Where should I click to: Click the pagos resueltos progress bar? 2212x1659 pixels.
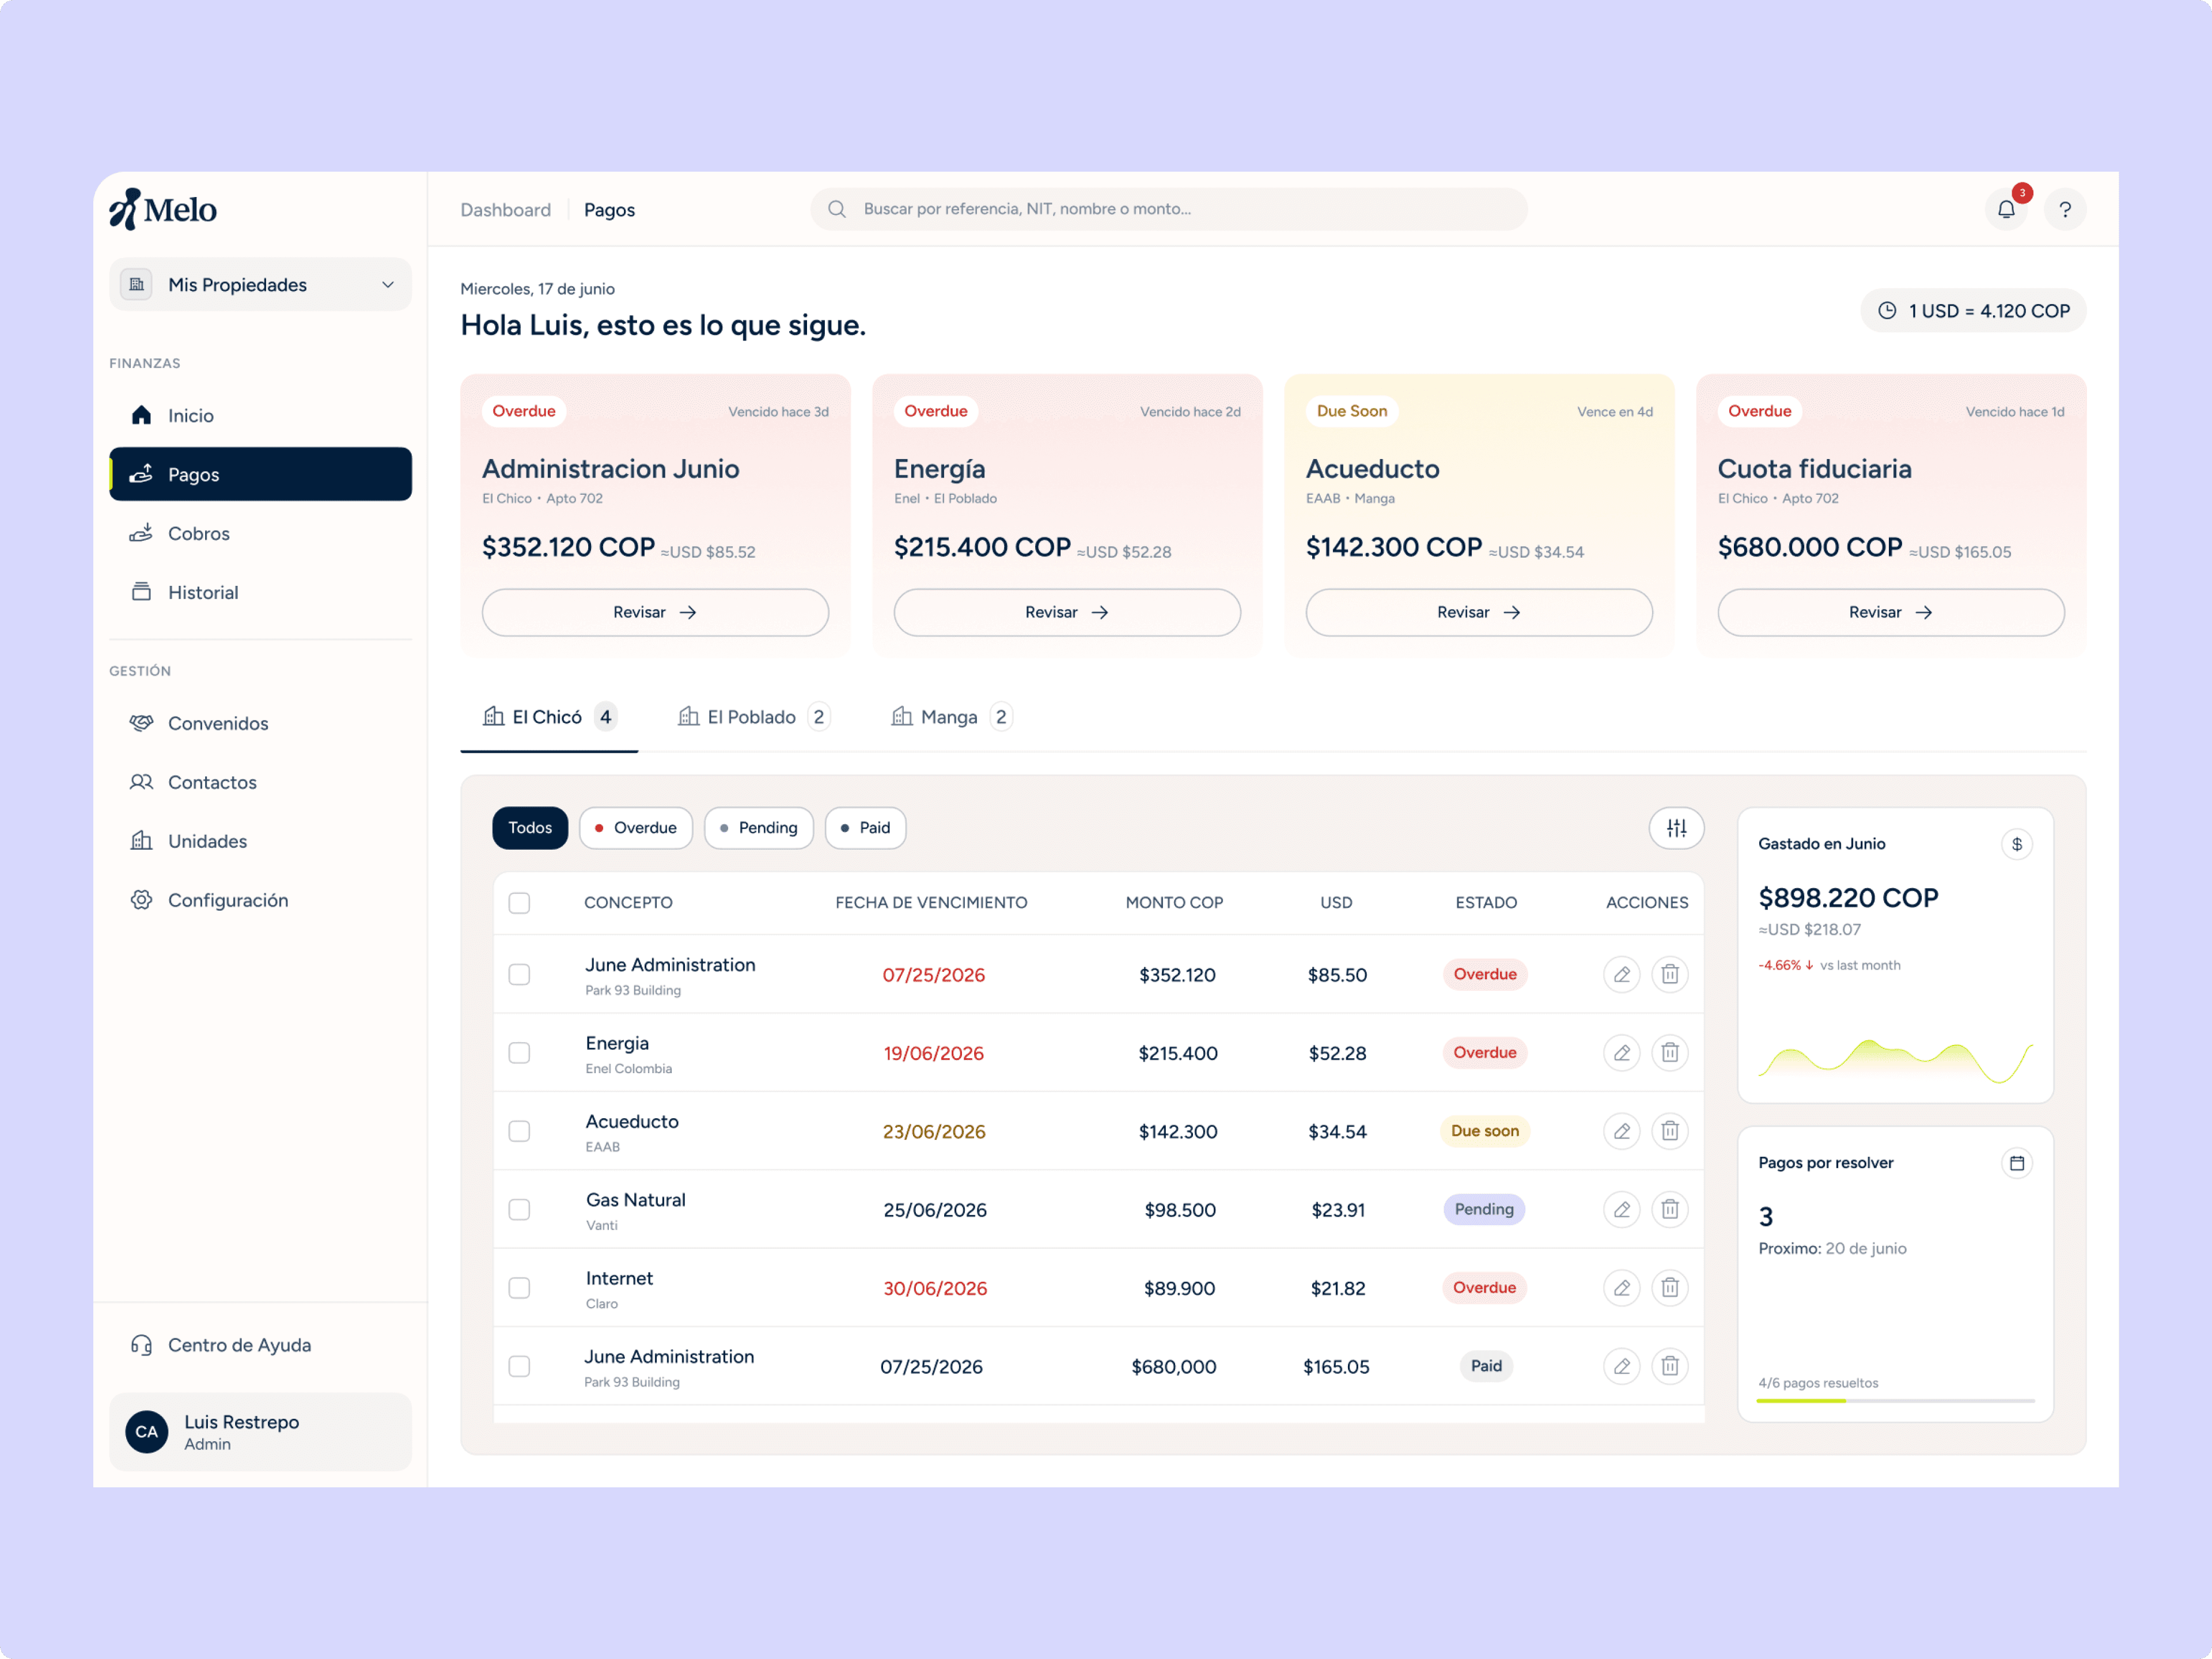tap(1895, 1401)
